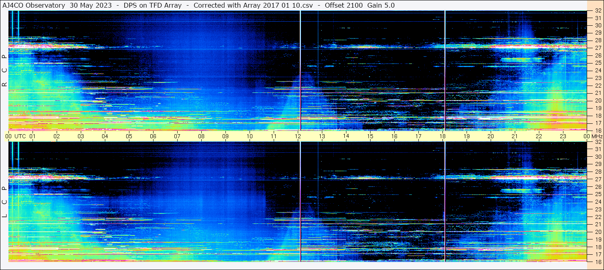Viewport: 604px width, 270px height.
Task: Select the "02" hour mark on time axis
Action: (x=57, y=136)
